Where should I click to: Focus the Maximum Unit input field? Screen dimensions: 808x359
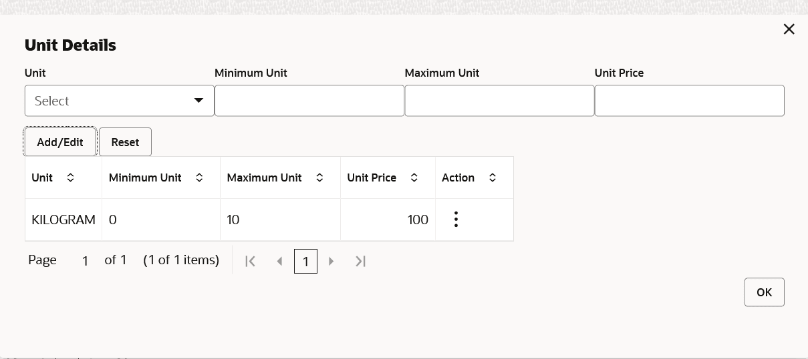coord(499,101)
